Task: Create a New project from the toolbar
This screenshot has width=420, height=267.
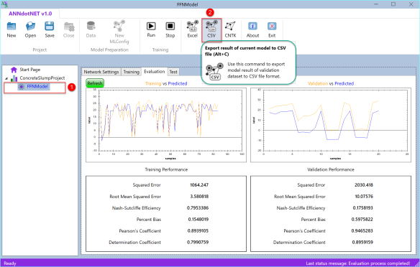Action: (12, 29)
